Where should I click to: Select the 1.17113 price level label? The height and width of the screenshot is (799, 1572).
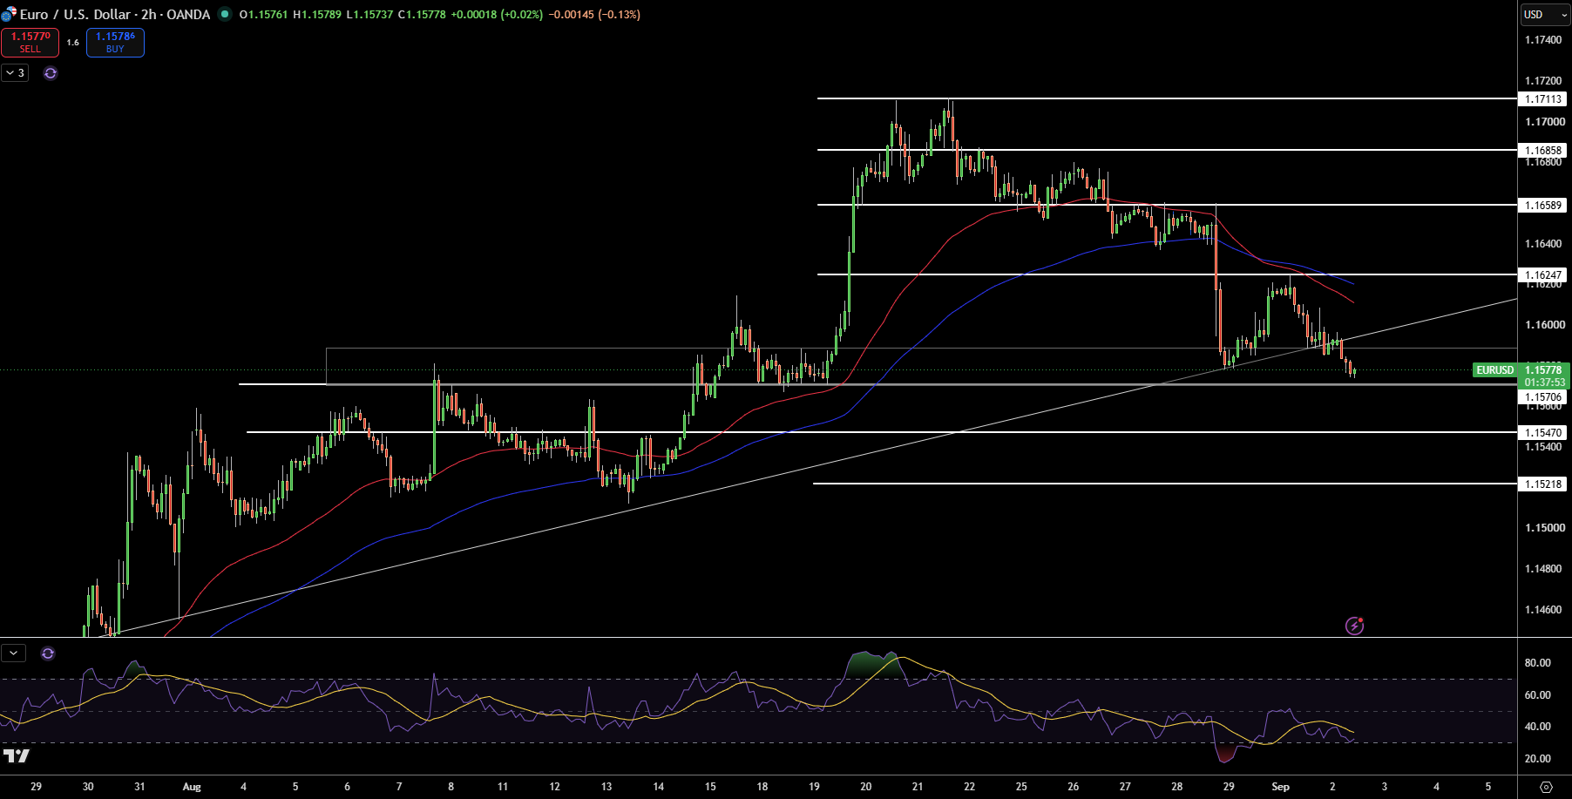tap(1542, 99)
